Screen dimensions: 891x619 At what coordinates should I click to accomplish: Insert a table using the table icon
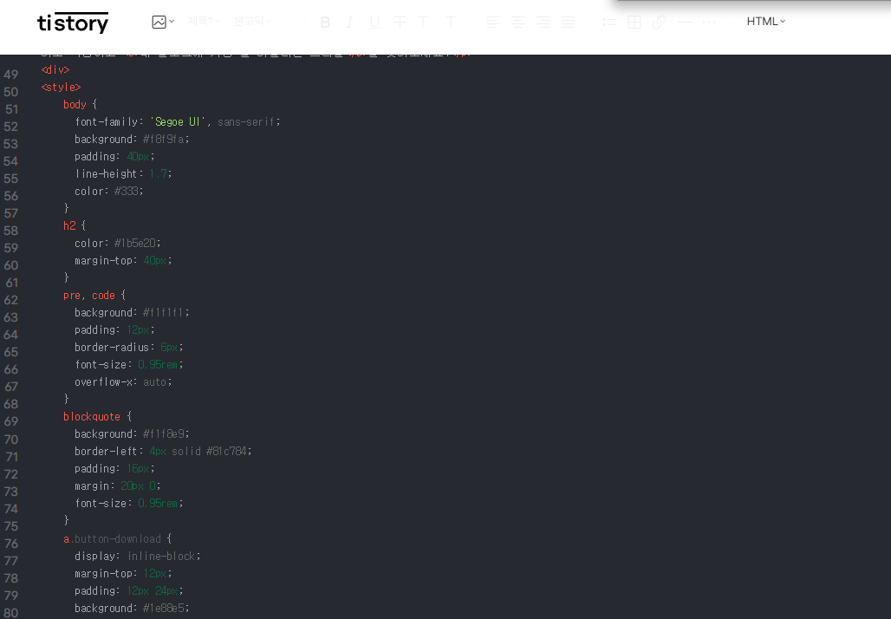[x=634, y=21]
